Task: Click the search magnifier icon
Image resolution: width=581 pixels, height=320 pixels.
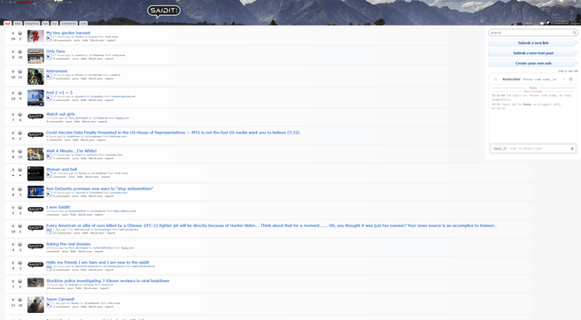Action: (574, 33)
